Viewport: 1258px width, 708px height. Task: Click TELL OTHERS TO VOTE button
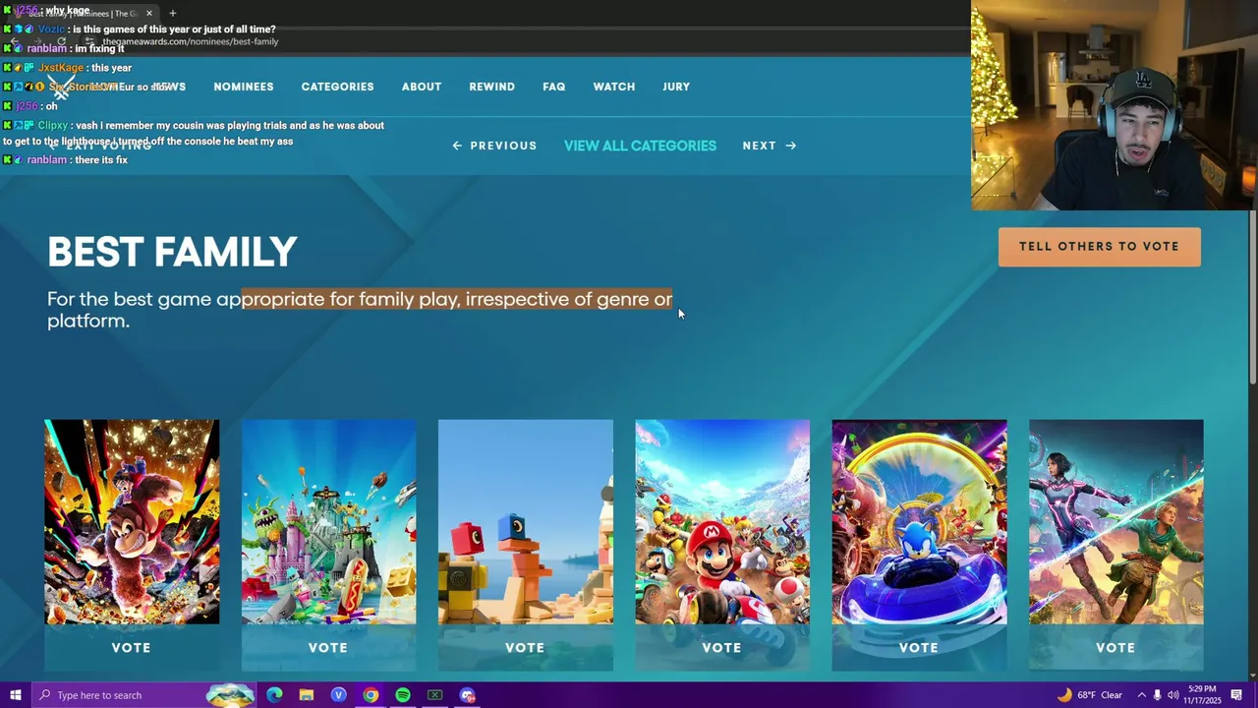[x=1100, y=247]
